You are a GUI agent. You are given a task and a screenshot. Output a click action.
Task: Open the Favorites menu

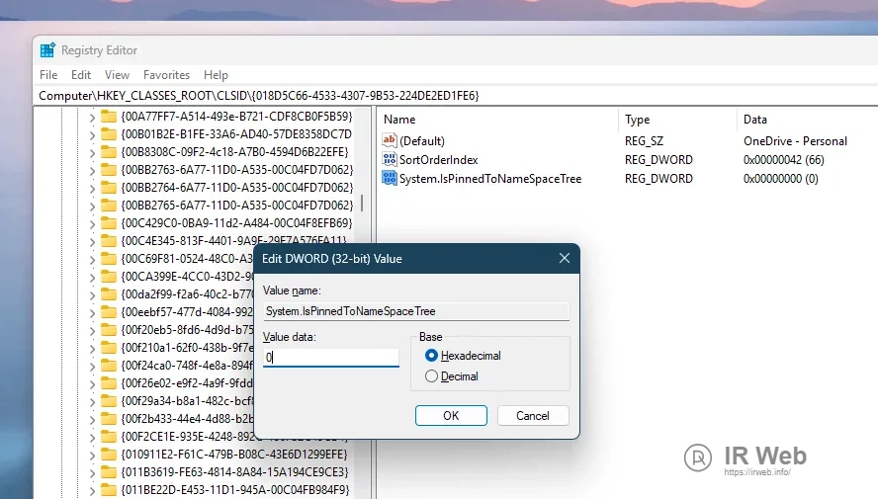pos(166,75)
